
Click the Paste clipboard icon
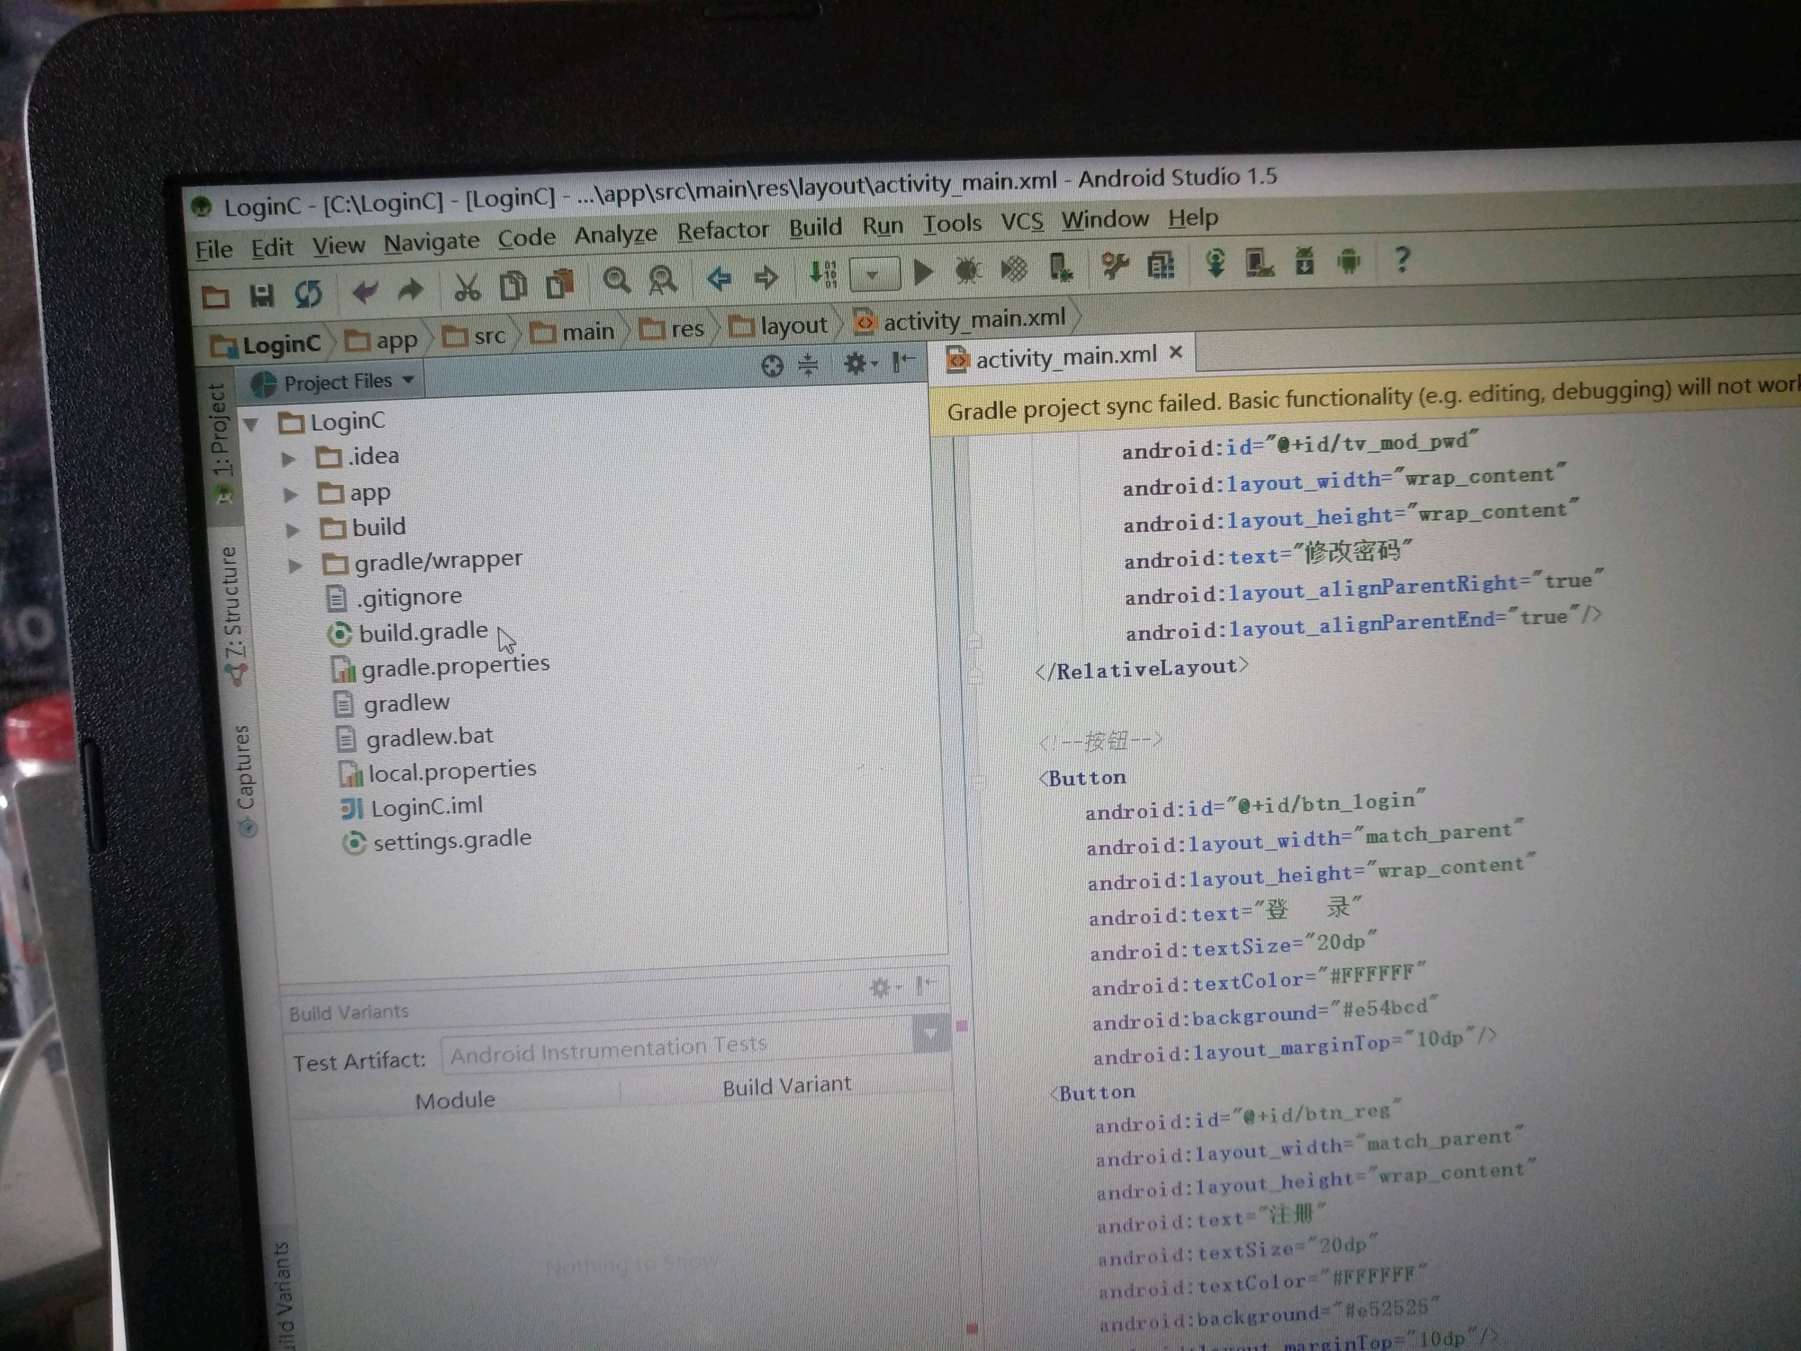pos(560,283)
